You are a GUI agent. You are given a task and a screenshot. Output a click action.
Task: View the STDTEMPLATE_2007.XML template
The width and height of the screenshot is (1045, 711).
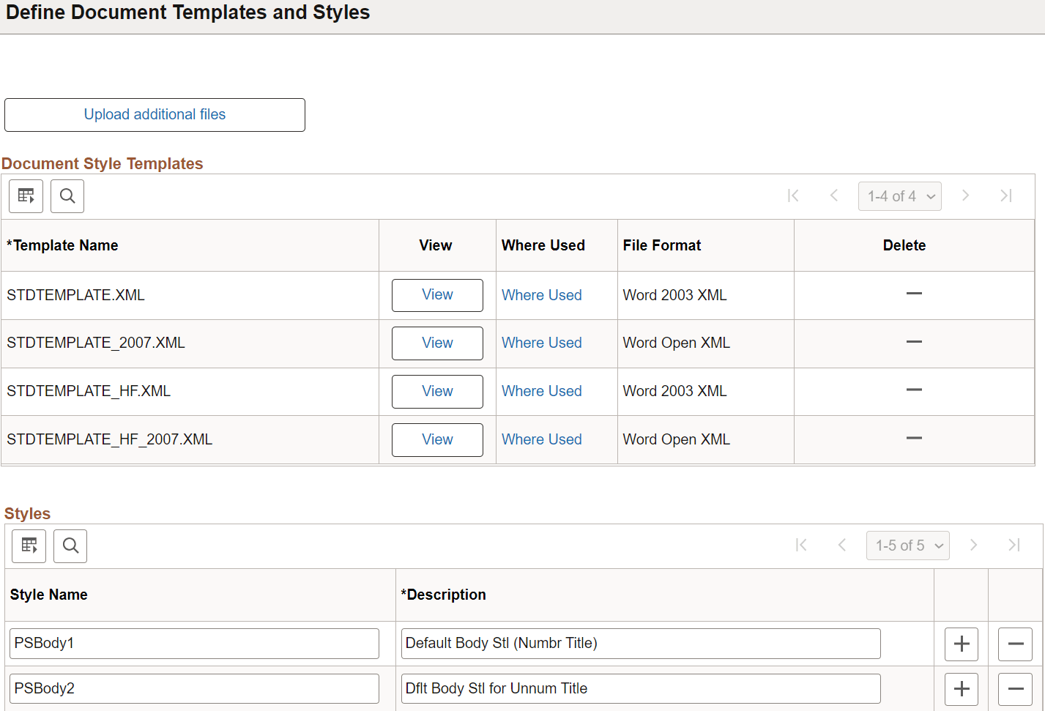click(x=437, y=343)
